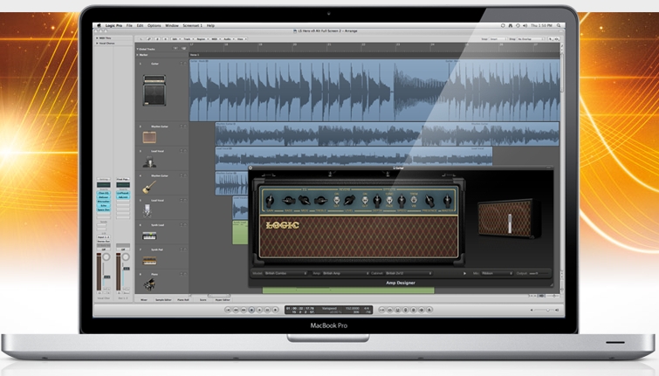Click the Link chain button in the Arrange toolbar
659x376 pixels.
pyautogui.click(x=148, y=39)
